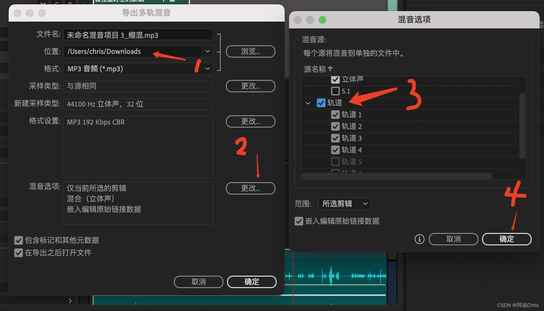Click 更改 button beside sample type
Image resolution: width=544 pixels, height=311 pixels.
click(x=251, y=86)
